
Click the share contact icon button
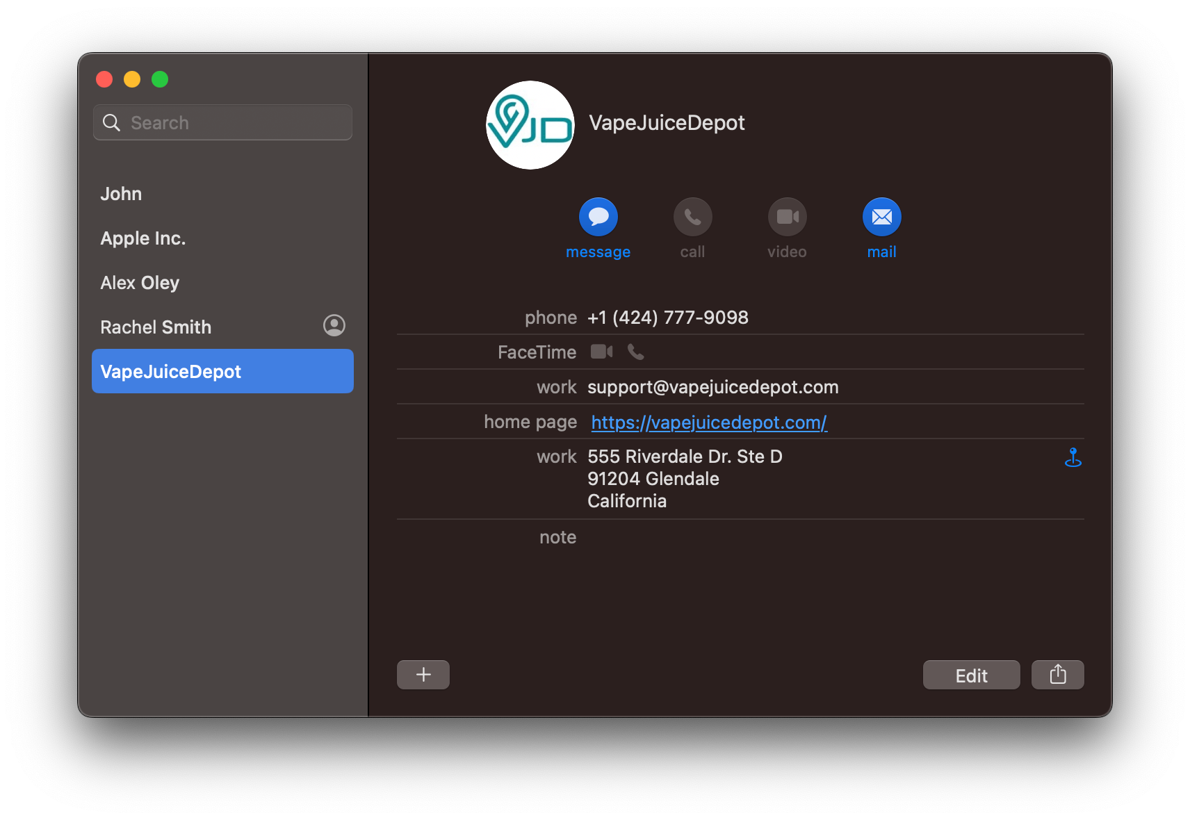coord(1057,674)
